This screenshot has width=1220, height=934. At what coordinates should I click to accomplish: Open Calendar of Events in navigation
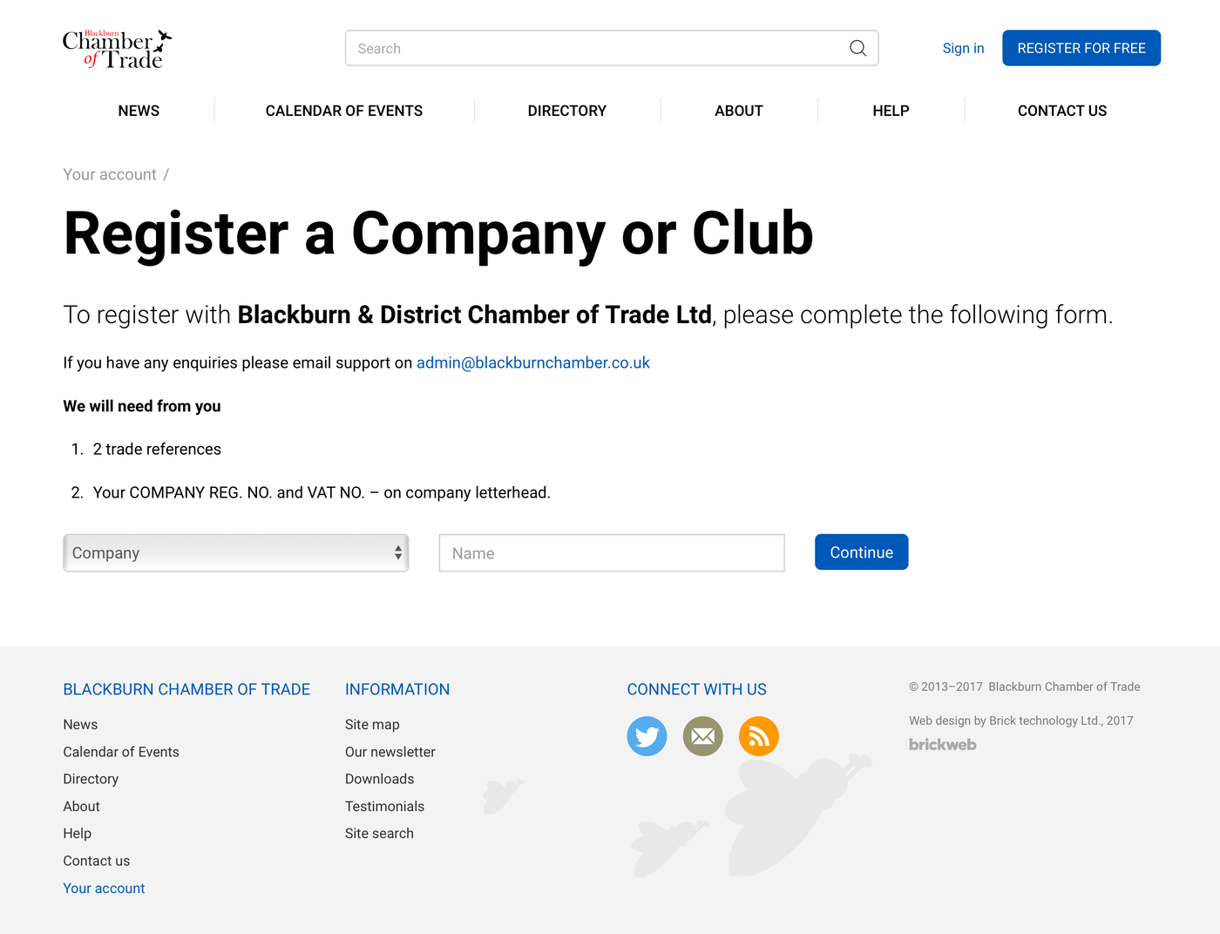coord(343,111)
